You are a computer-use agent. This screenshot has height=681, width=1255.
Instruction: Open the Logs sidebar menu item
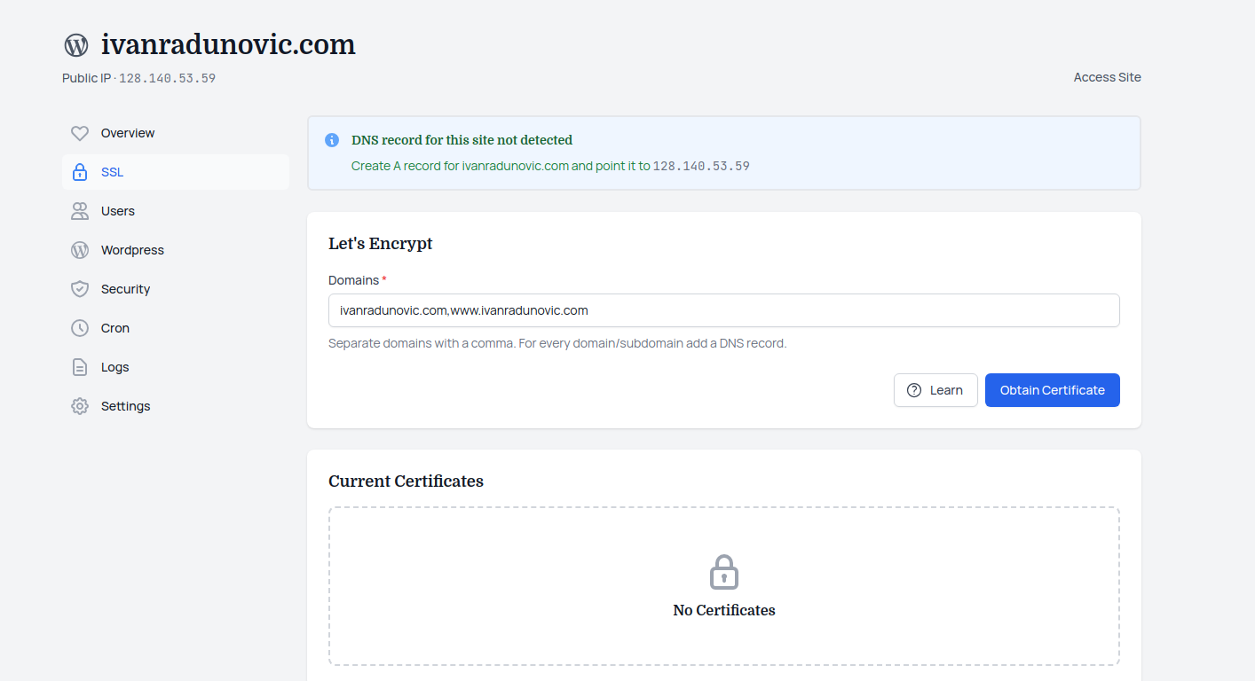coord(114,367)
